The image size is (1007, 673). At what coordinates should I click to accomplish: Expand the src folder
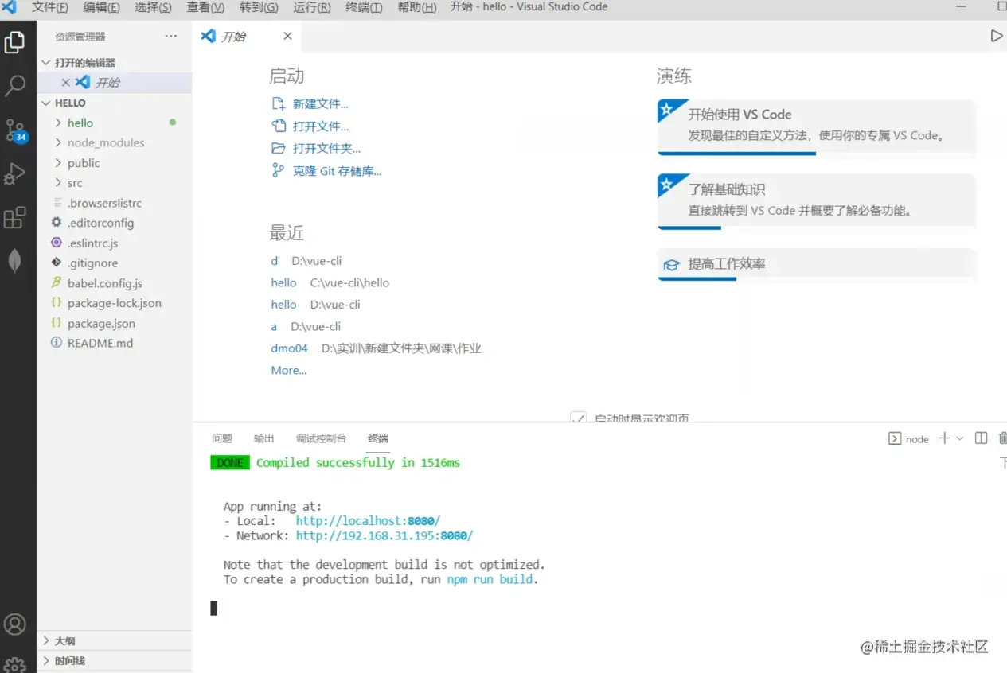click(x=58, y=182)
